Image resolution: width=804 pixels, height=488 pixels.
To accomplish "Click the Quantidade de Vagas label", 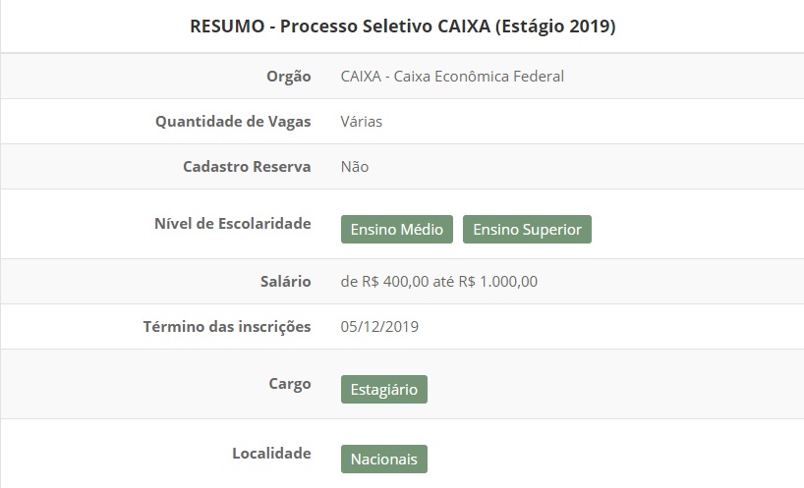I will click(233, 122).
